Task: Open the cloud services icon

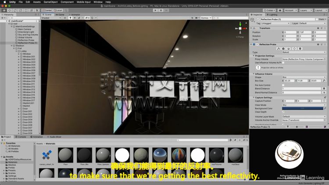Action: tap(280, 10)
